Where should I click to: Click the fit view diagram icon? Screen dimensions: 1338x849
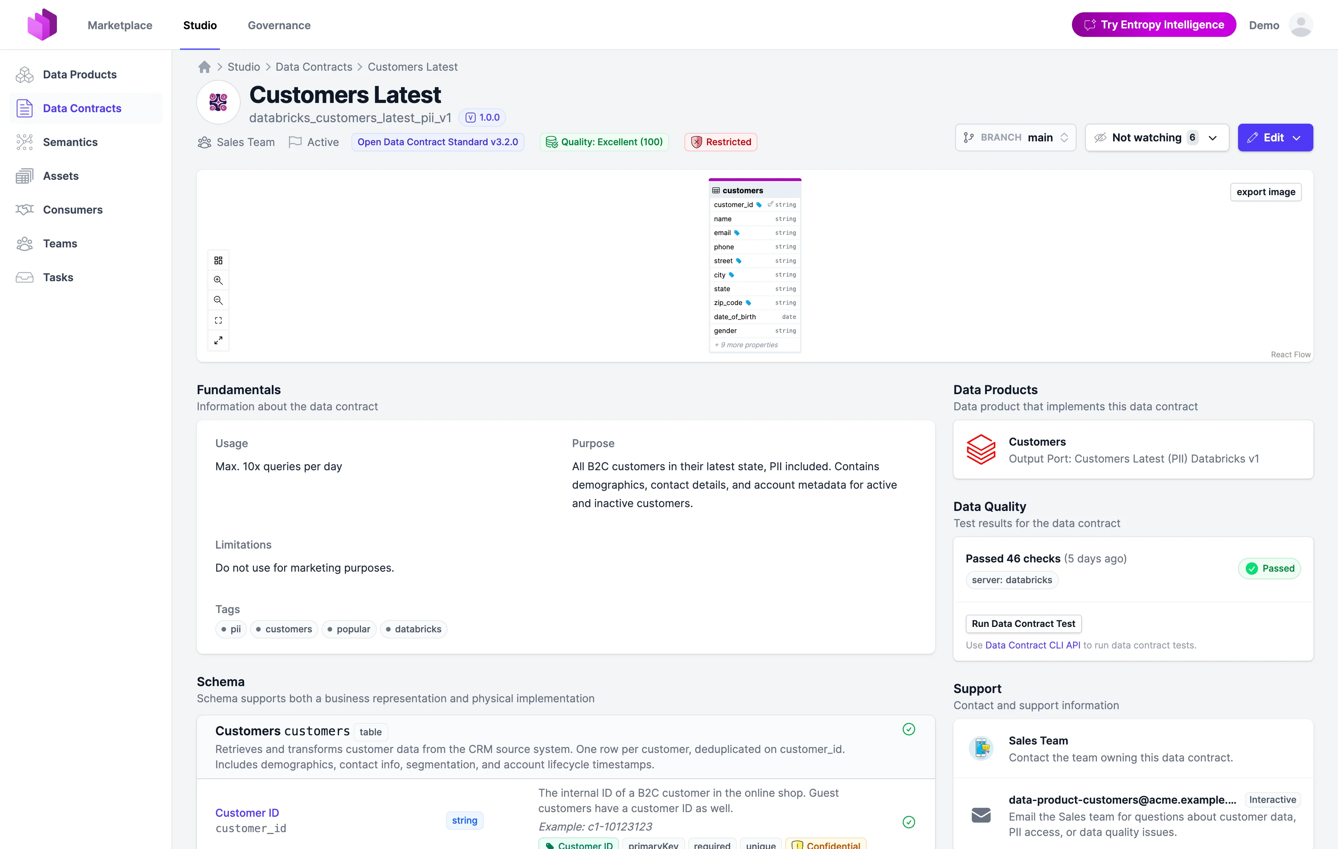coord(218,320)
